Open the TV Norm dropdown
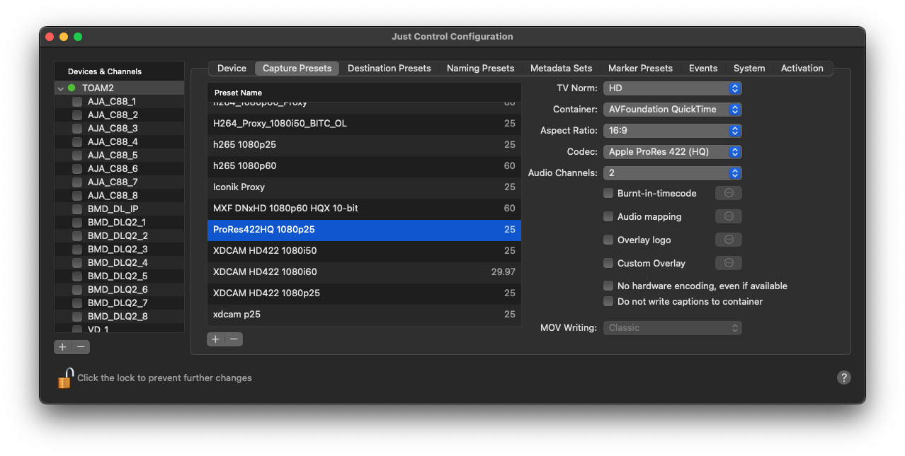 point(672,88)
